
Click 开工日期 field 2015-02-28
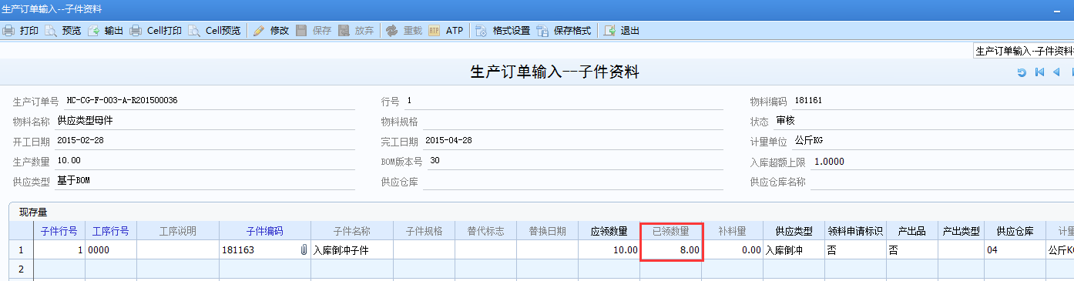204,141
